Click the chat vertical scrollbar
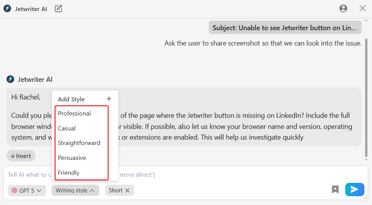The height and width of the screenshot is (205, 372). pyautogui.click(x=366, y=98)
